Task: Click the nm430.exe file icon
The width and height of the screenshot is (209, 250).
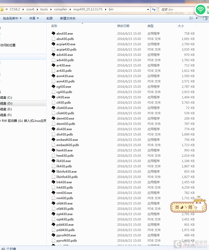Action: [x=53, y=193]
